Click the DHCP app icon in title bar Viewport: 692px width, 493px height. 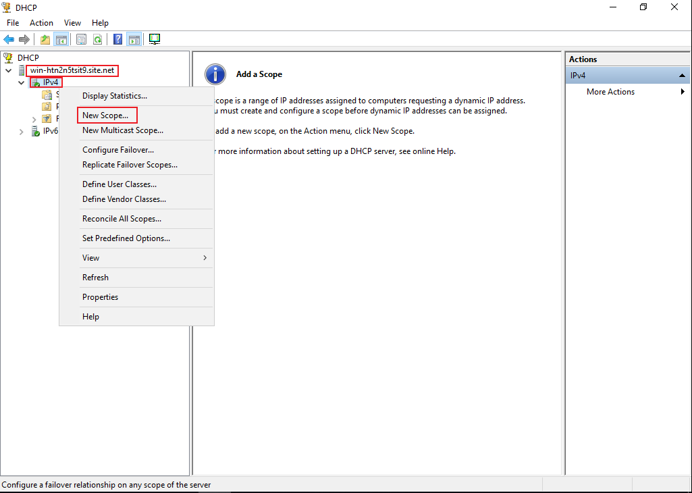[x=7, y=7]
